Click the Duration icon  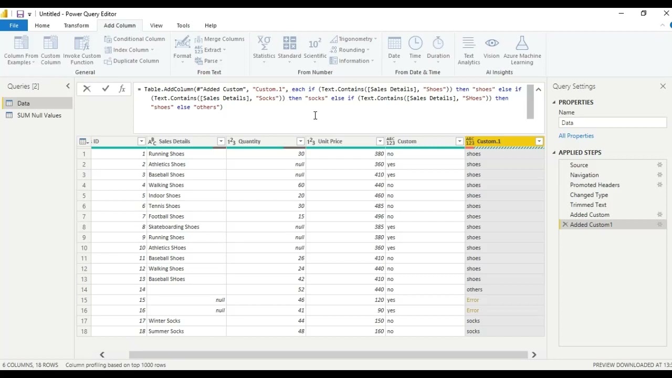click(438, 44)
